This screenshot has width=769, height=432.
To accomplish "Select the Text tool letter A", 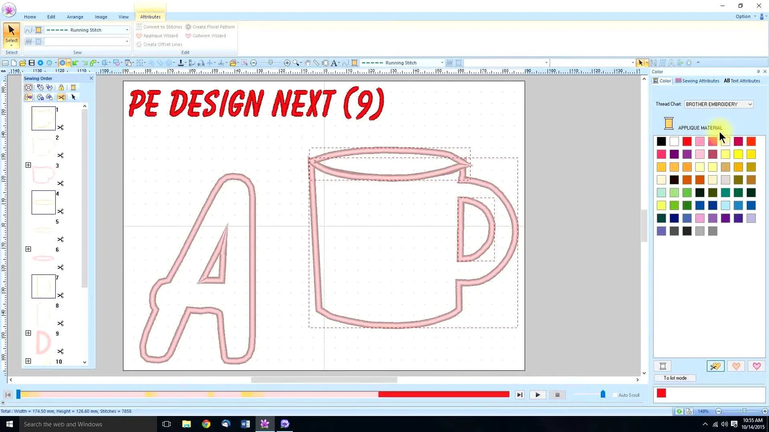I will pos(334,63).
